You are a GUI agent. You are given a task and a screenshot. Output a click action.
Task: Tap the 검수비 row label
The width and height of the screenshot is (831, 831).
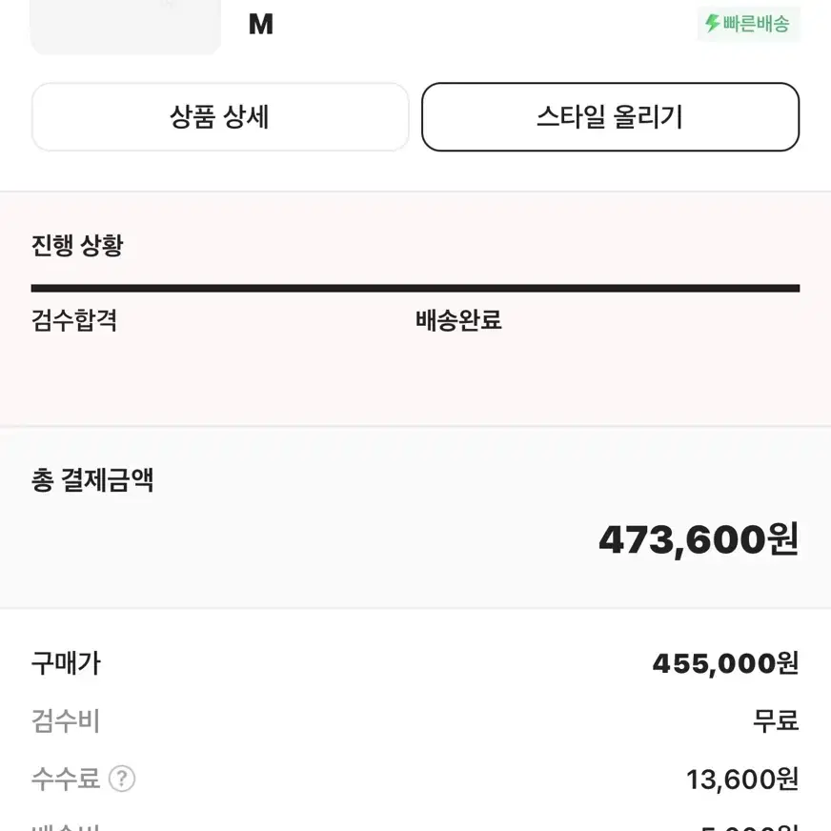coord(66,720)
